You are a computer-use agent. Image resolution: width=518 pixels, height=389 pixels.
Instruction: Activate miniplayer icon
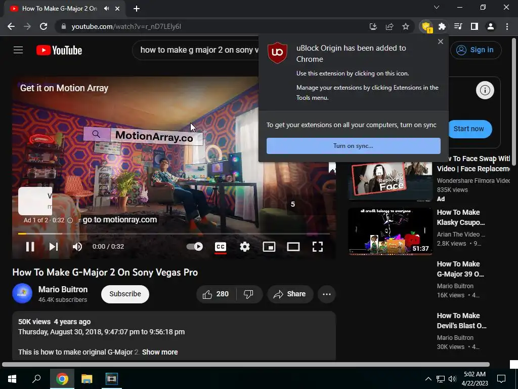(x=269, y=247)
